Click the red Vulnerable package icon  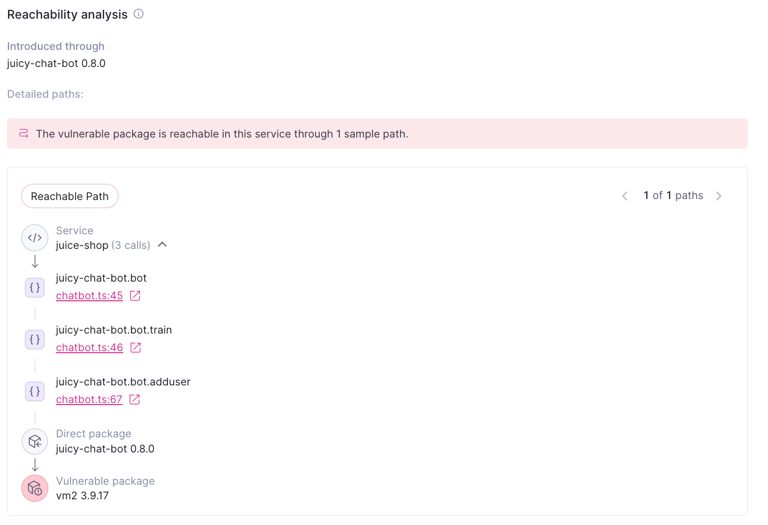click(x=35, y=488)
